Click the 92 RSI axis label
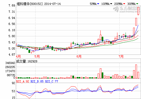This screenshot has width=141, height=99. tap(14, 83)
